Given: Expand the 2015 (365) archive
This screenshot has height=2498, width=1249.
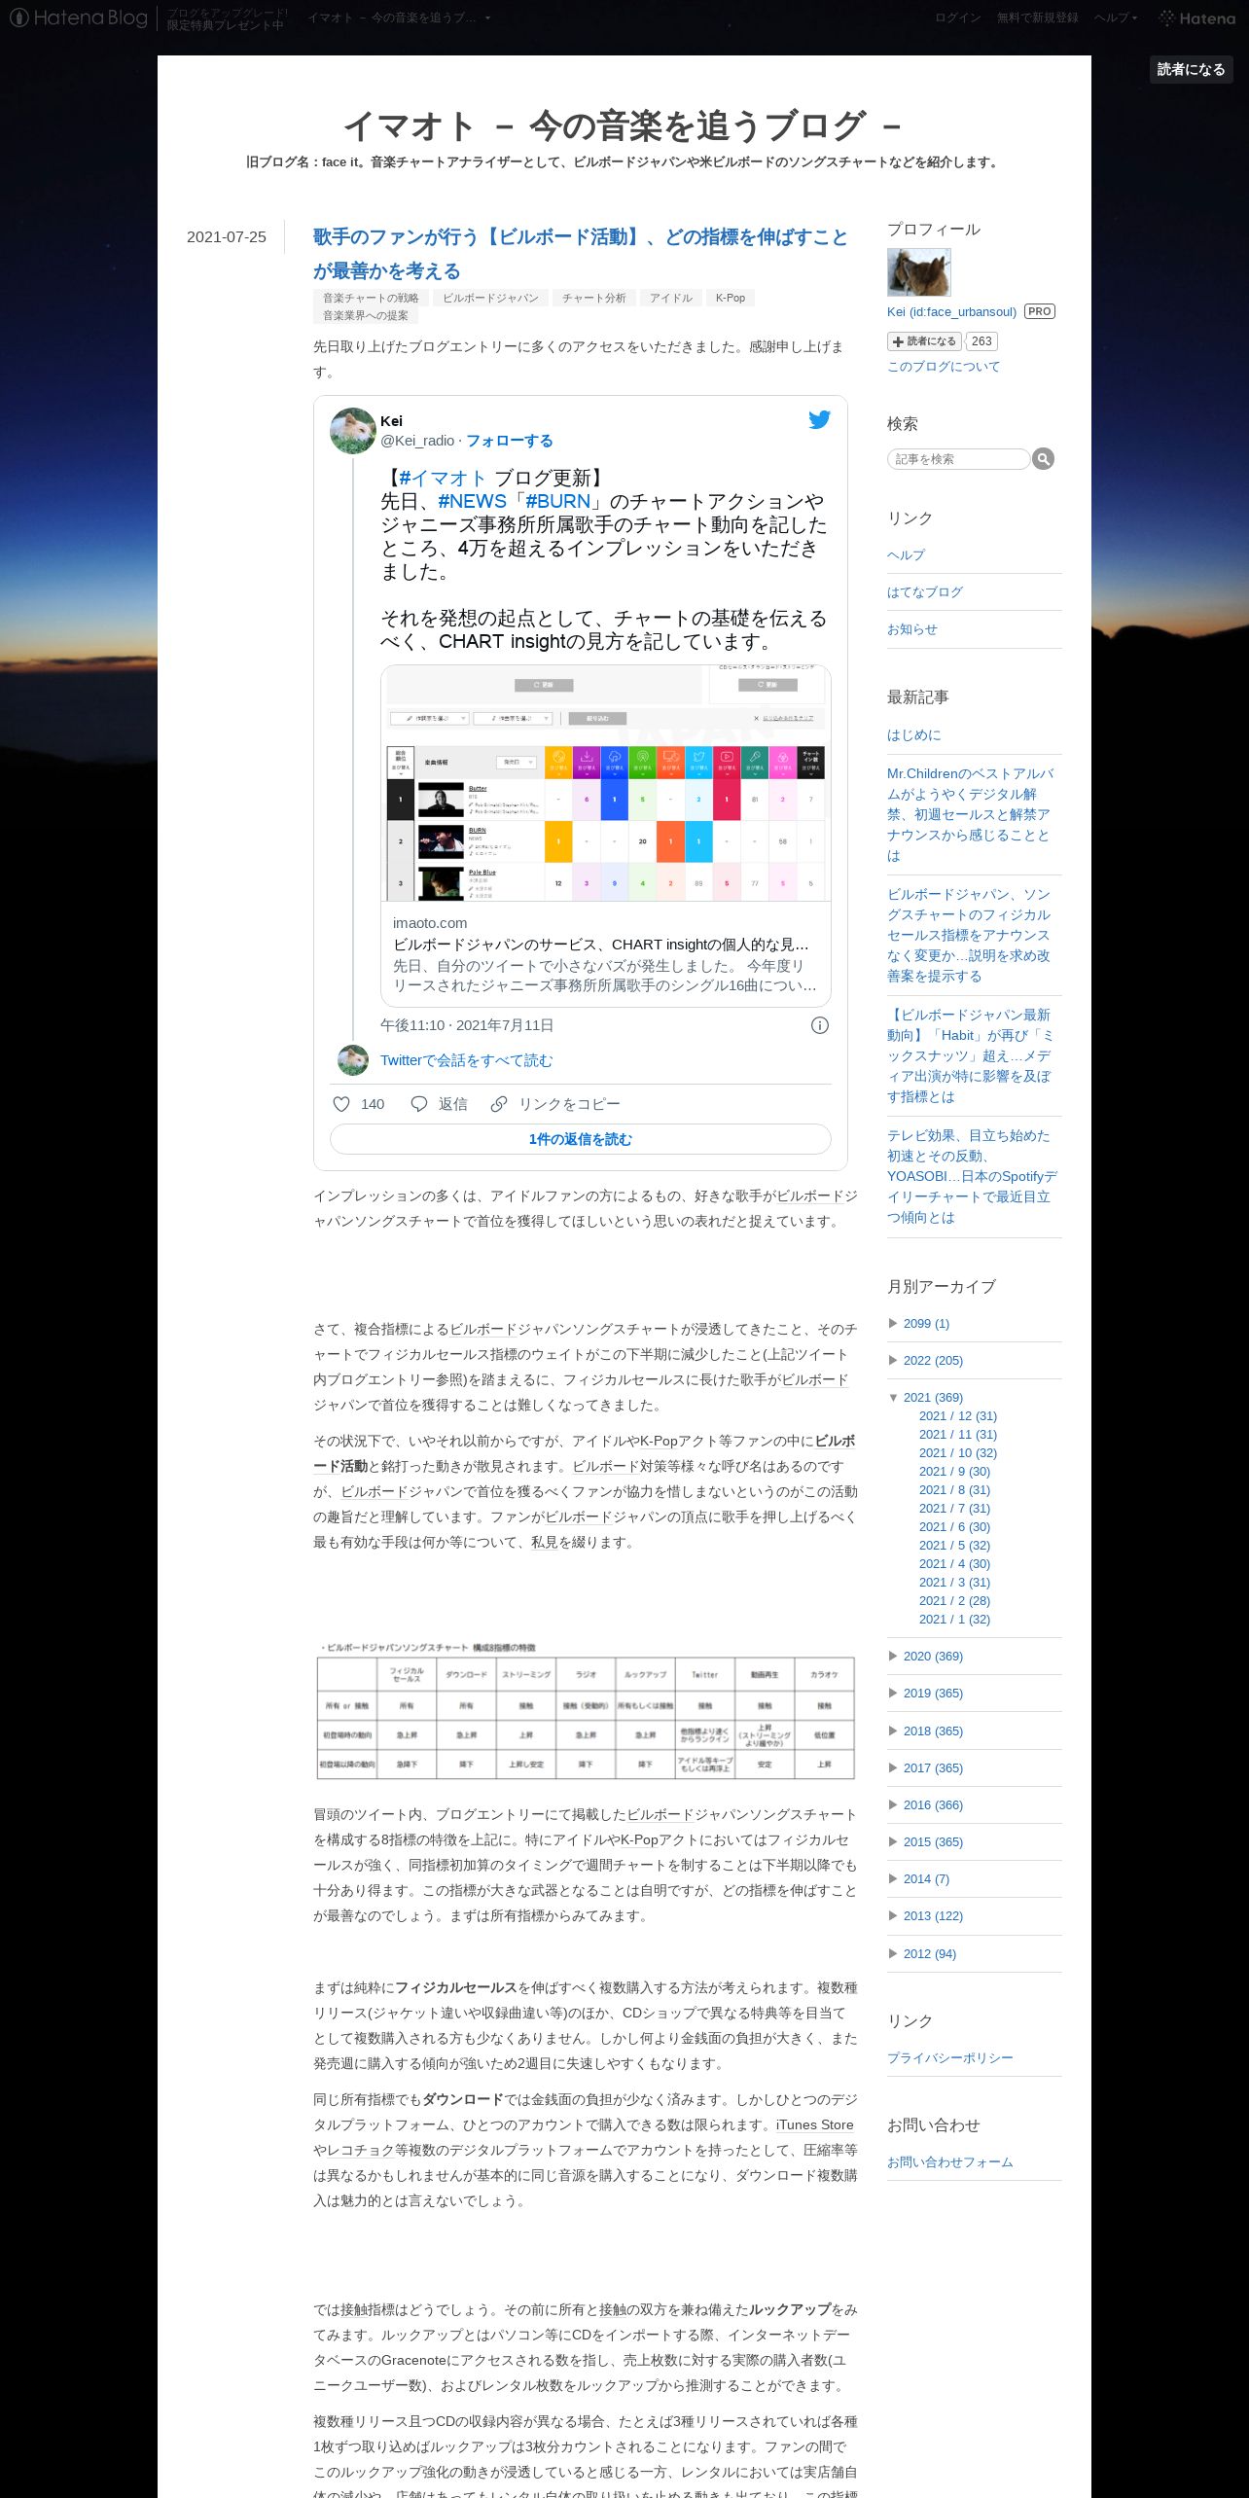Looking at the screenshot, I should (x=893, y=1841).
